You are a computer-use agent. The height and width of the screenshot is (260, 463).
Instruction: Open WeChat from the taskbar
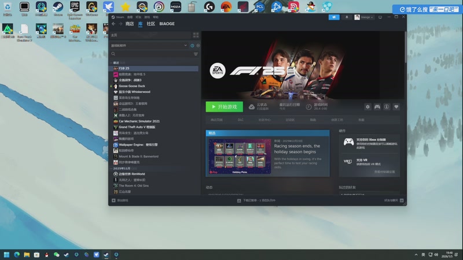tap(56, 255)
